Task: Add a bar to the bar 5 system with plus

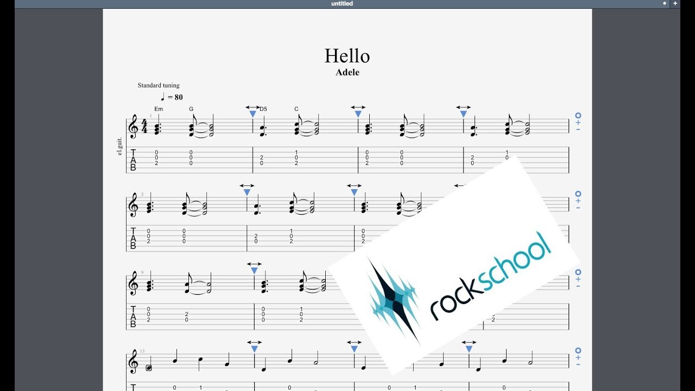Action: point(578,201)
